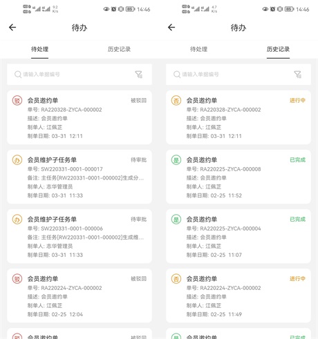Switch to 历史记录 tab on left screen
Image resolution: width=318 pixels, height=339 pixels.
(119, 49)
